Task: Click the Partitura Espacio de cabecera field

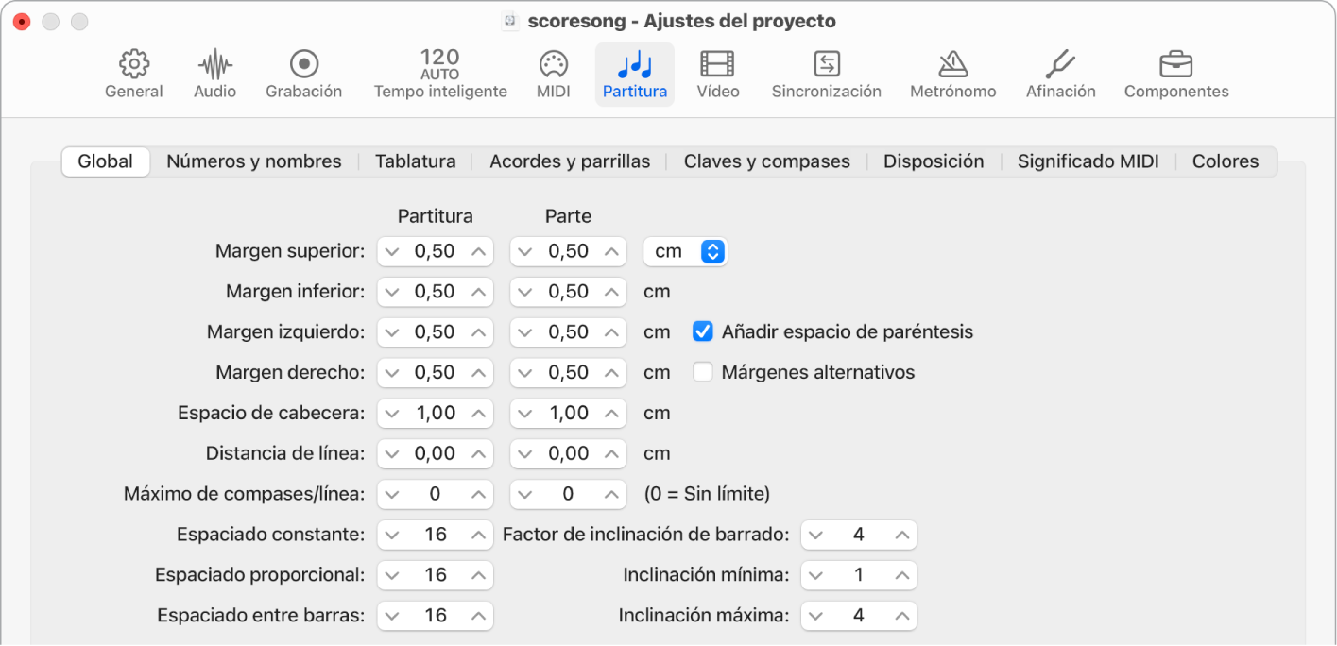Action: [x=435, y=413]
